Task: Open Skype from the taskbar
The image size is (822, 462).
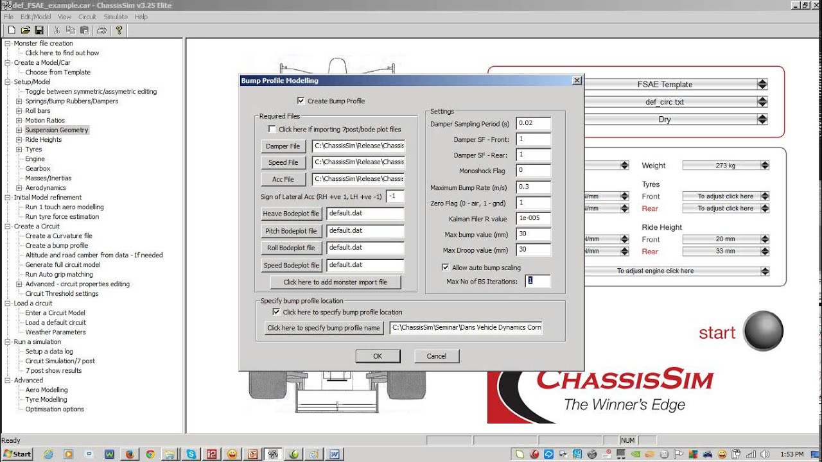Action: pyautogui.click(x=191, y=454)
